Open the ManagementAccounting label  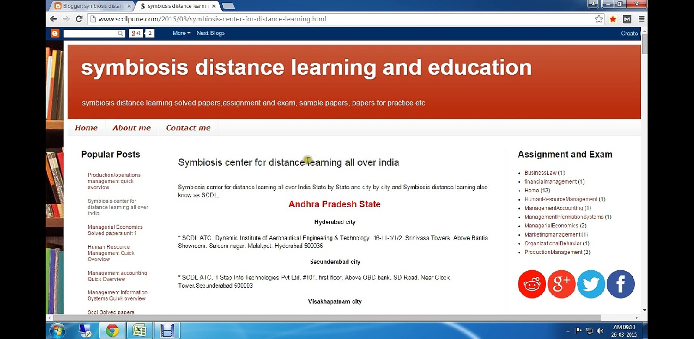click(554, 208)
